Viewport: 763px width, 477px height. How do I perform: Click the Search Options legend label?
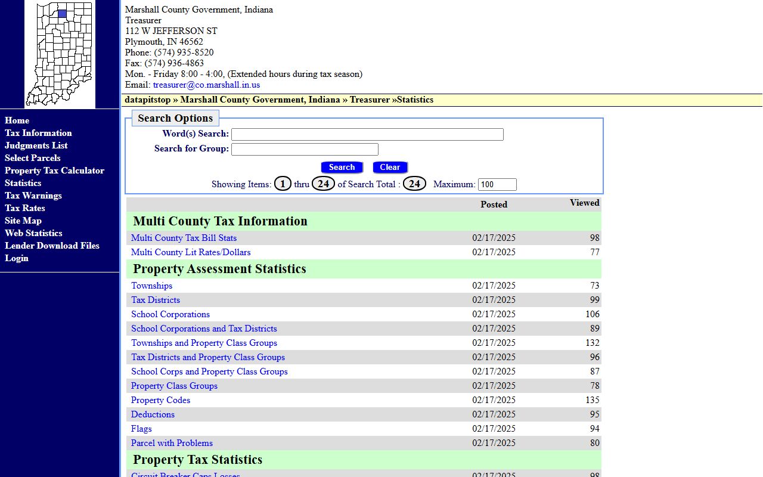[x=175, y=118]
